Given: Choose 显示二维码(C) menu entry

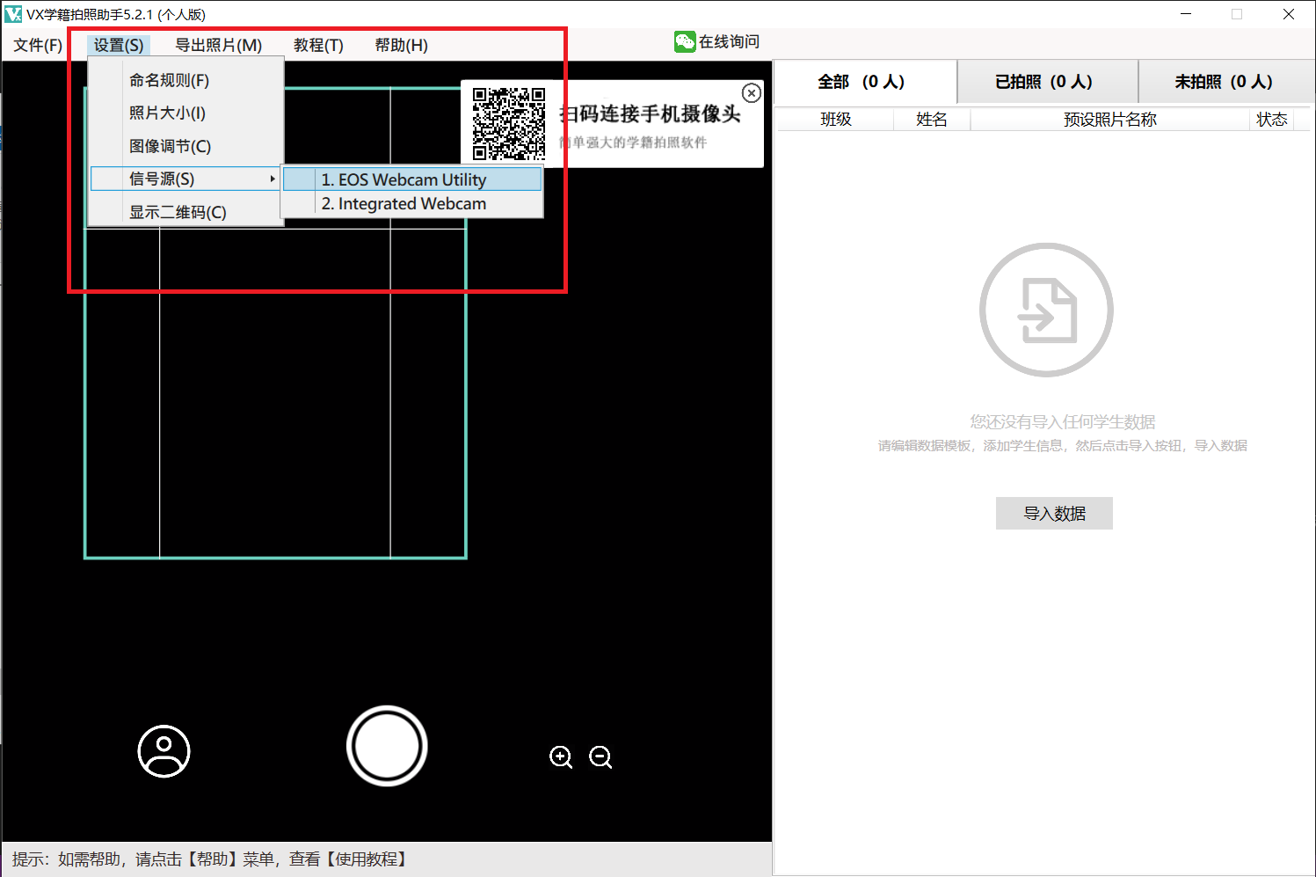Looking at the screenshot, I should coord(185,212).
